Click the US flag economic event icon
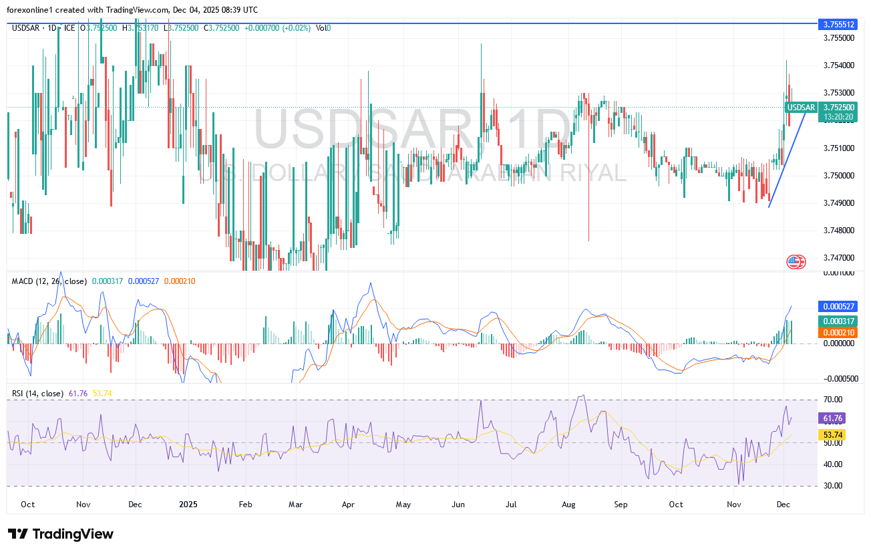Screen dimensions: 871x554 click(796, 262)
